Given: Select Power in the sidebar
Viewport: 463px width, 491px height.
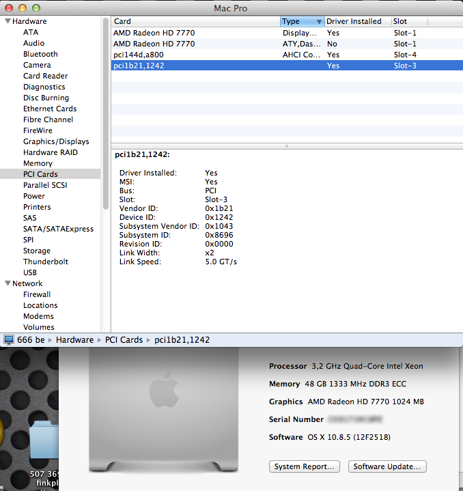Looking at the screenshot, I should tap(34, 197).
